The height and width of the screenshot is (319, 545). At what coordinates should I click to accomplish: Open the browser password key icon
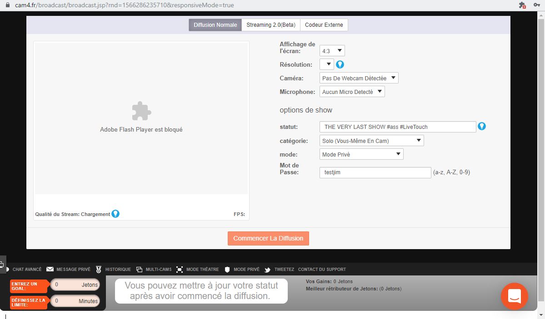536,5
